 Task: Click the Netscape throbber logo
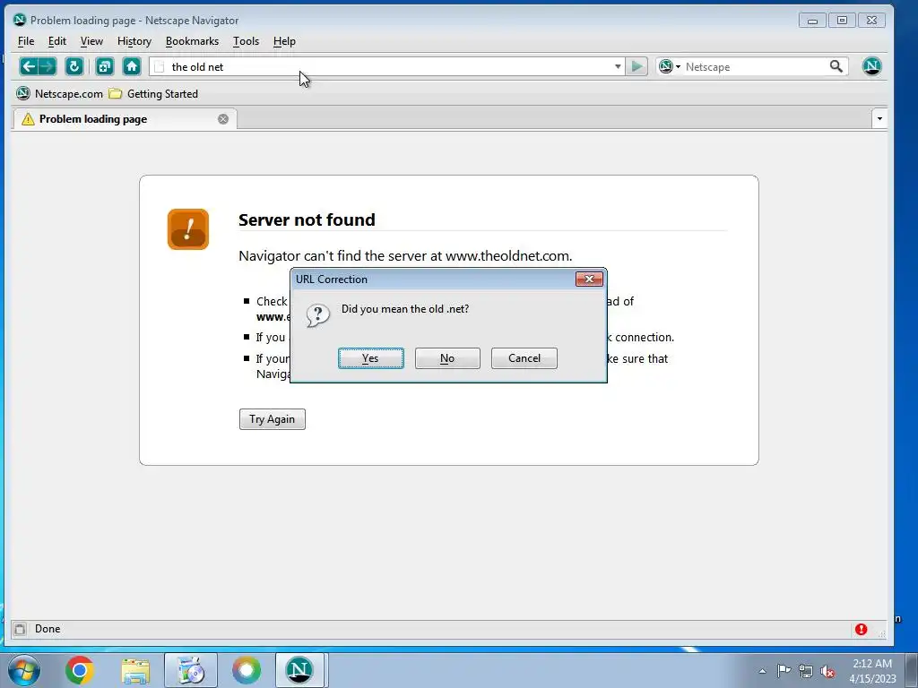pyautogui.click(x=871, y=66)
